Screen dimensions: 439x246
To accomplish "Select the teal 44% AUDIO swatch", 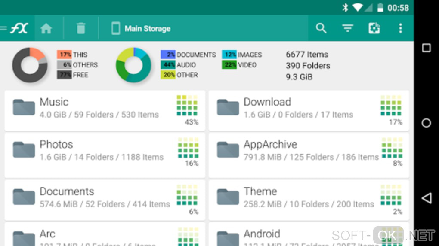I will tap(168, 65).
